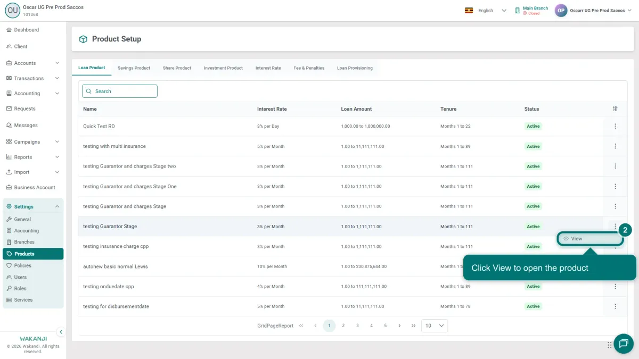Sort by the Loan Amount column header
Viewport: 639px width, 359px height.
pos(356,109)
